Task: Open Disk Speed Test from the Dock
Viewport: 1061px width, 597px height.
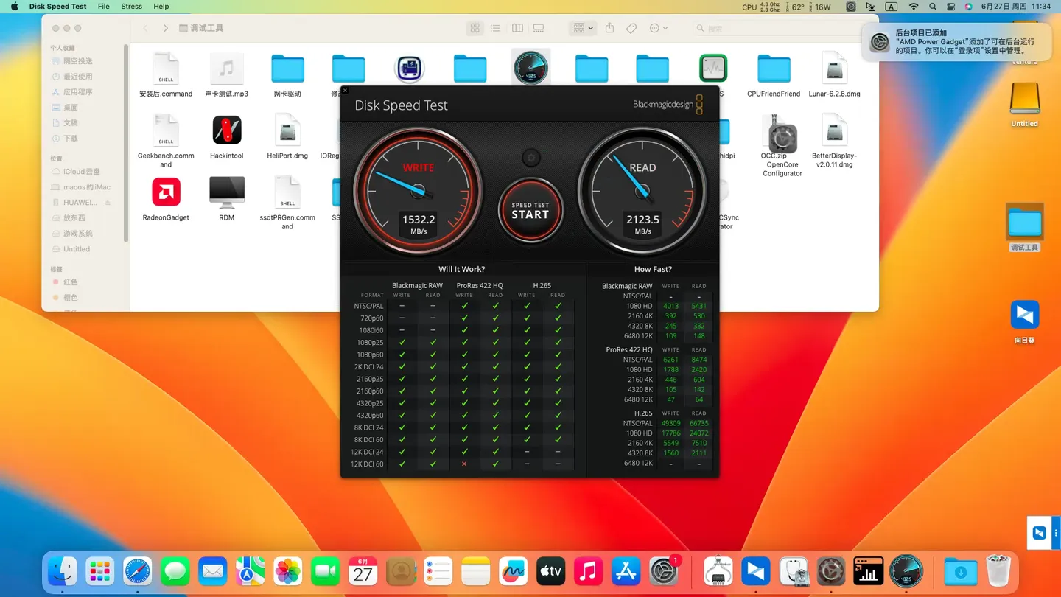Action: pos(906,571)
